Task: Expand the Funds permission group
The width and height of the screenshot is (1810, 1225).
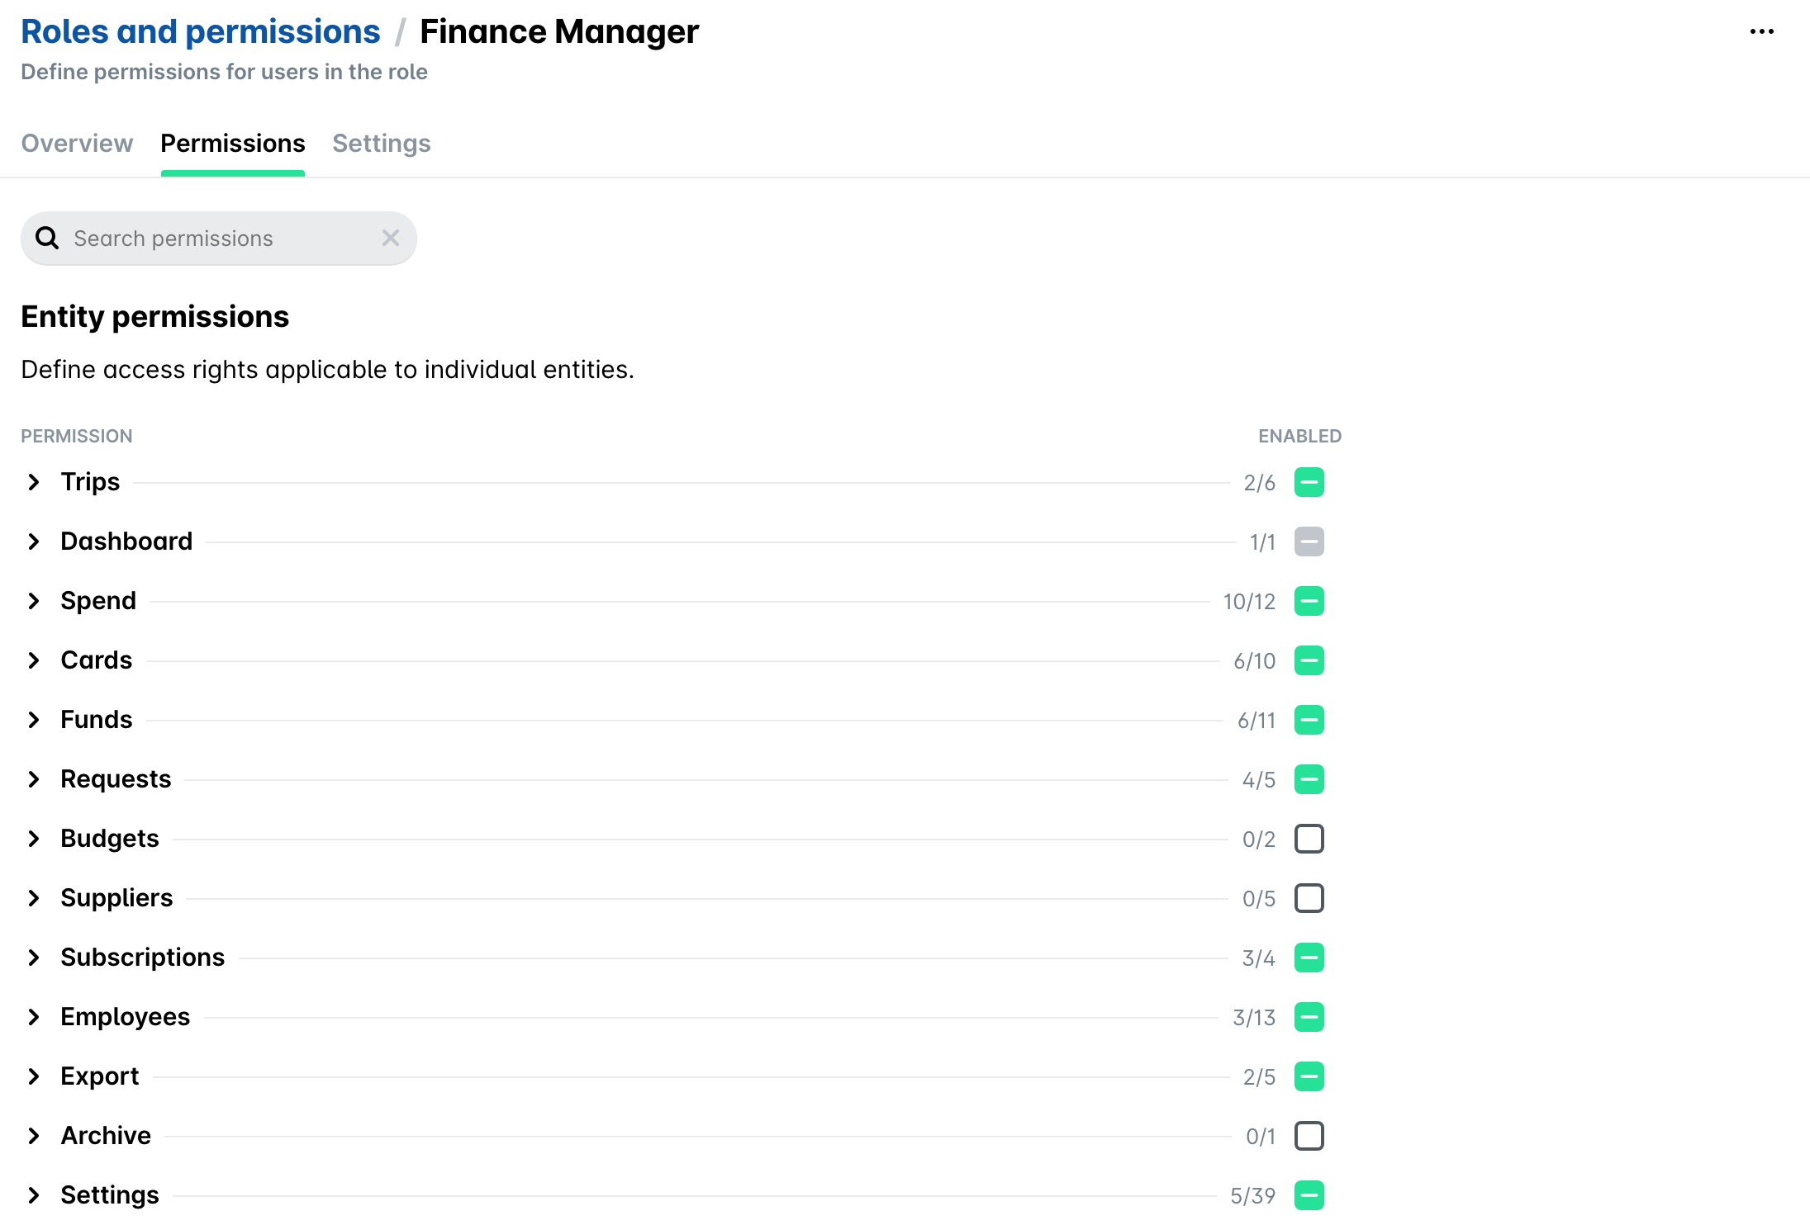Action: (x=33, y=720)
